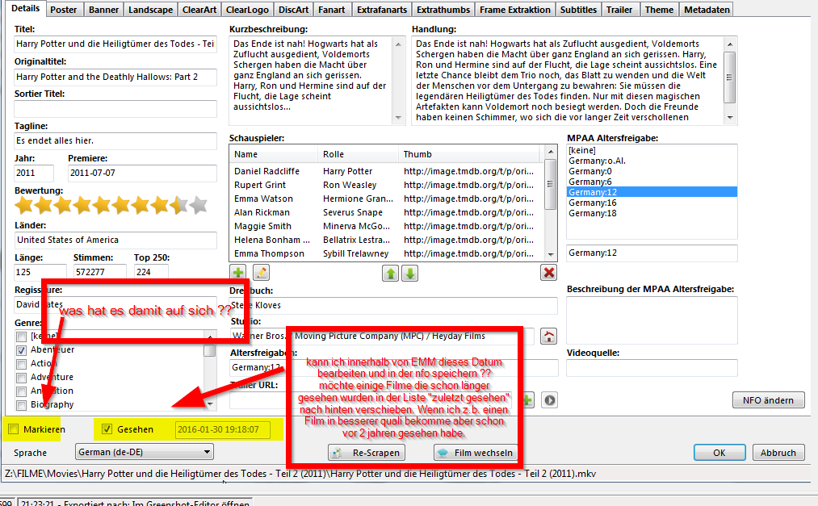Move actor up with the green up arrow
This screenshot has height=506, width=818.
click(390, 273)
